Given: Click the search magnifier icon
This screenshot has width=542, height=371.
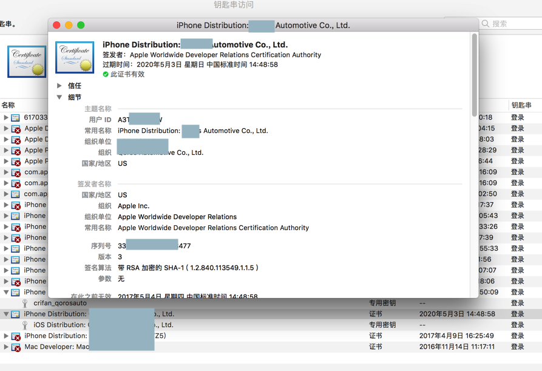Looking at the screenshot, I should click(x=486, y=24).
